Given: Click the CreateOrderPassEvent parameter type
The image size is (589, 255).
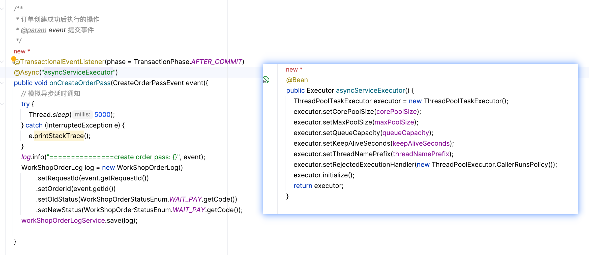Looking at the screenshot, I should pyautogui.click(x=148, y=83).
